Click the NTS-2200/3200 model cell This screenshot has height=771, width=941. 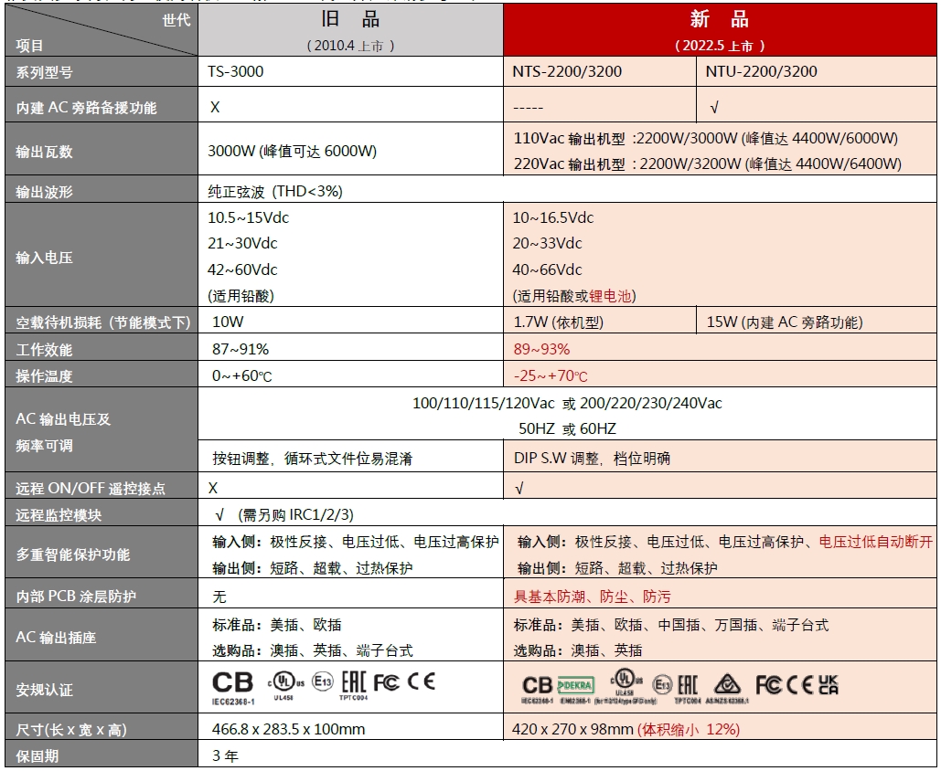point(566,71)
